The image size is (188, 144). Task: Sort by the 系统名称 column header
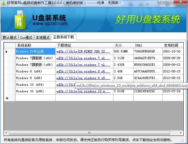(x=35, y=45)
